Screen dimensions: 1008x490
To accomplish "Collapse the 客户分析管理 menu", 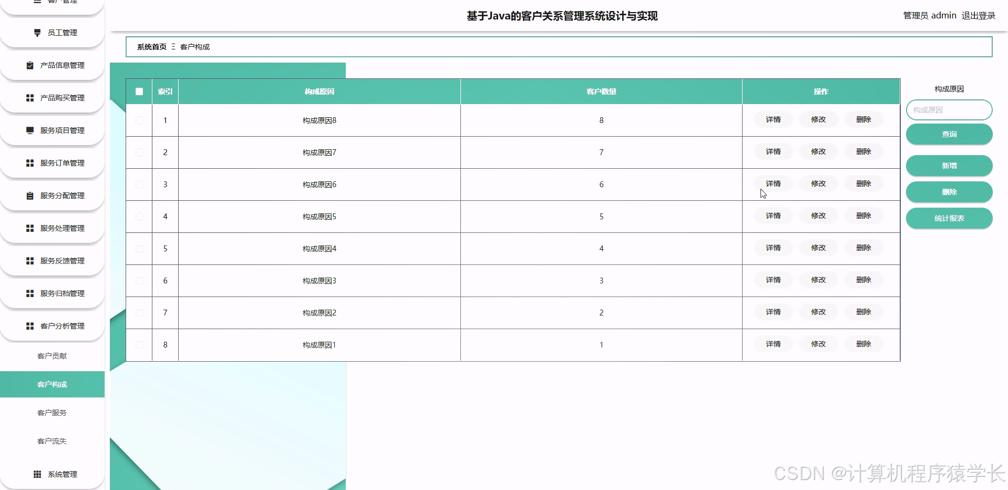I will click(x=52, y=326).
